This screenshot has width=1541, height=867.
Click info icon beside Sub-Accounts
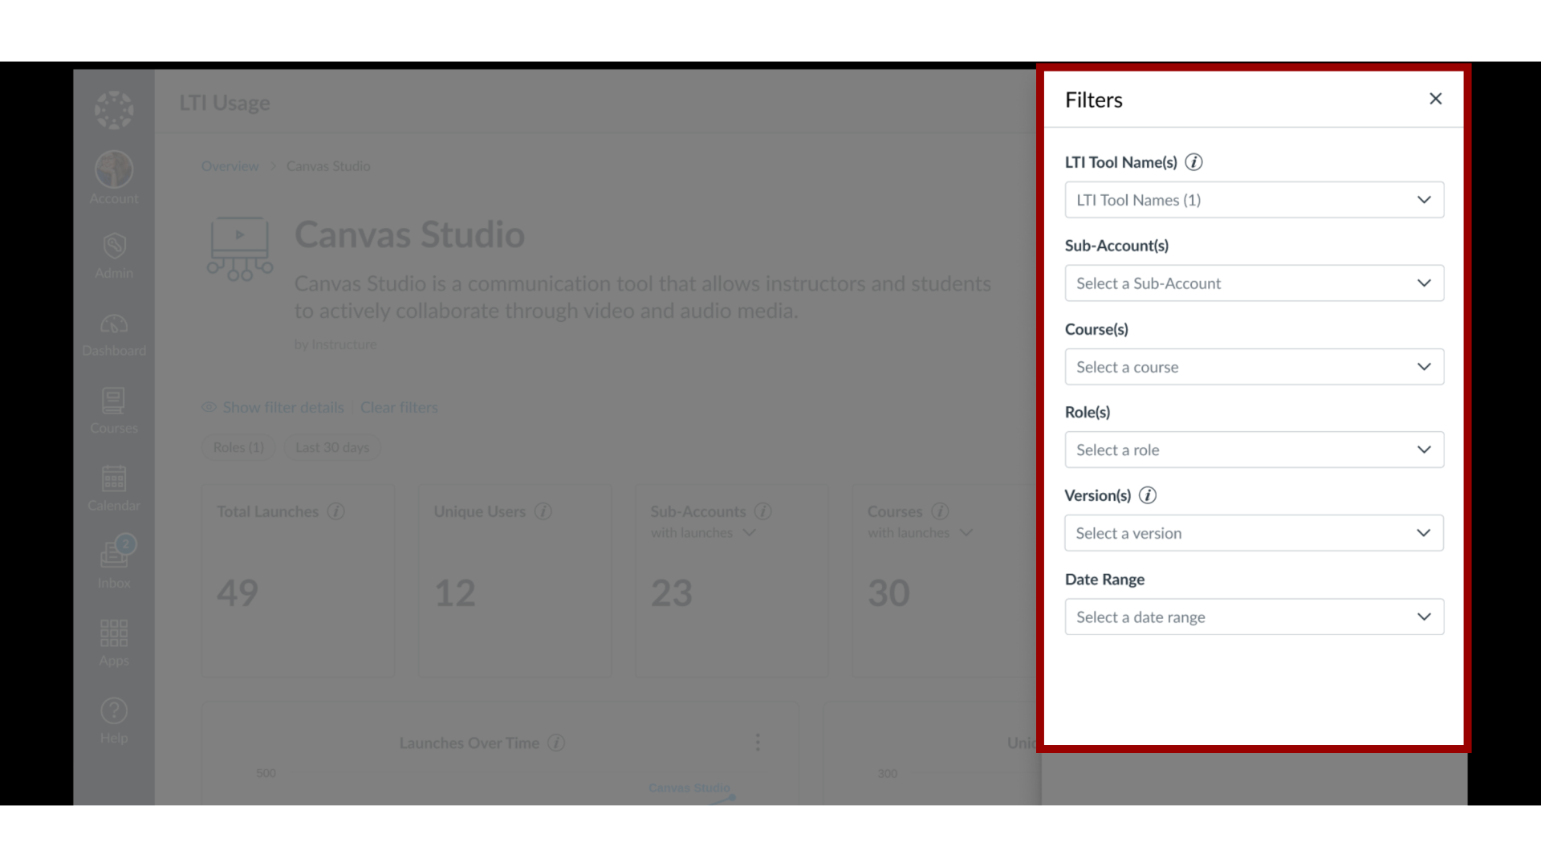coord(763,511)
